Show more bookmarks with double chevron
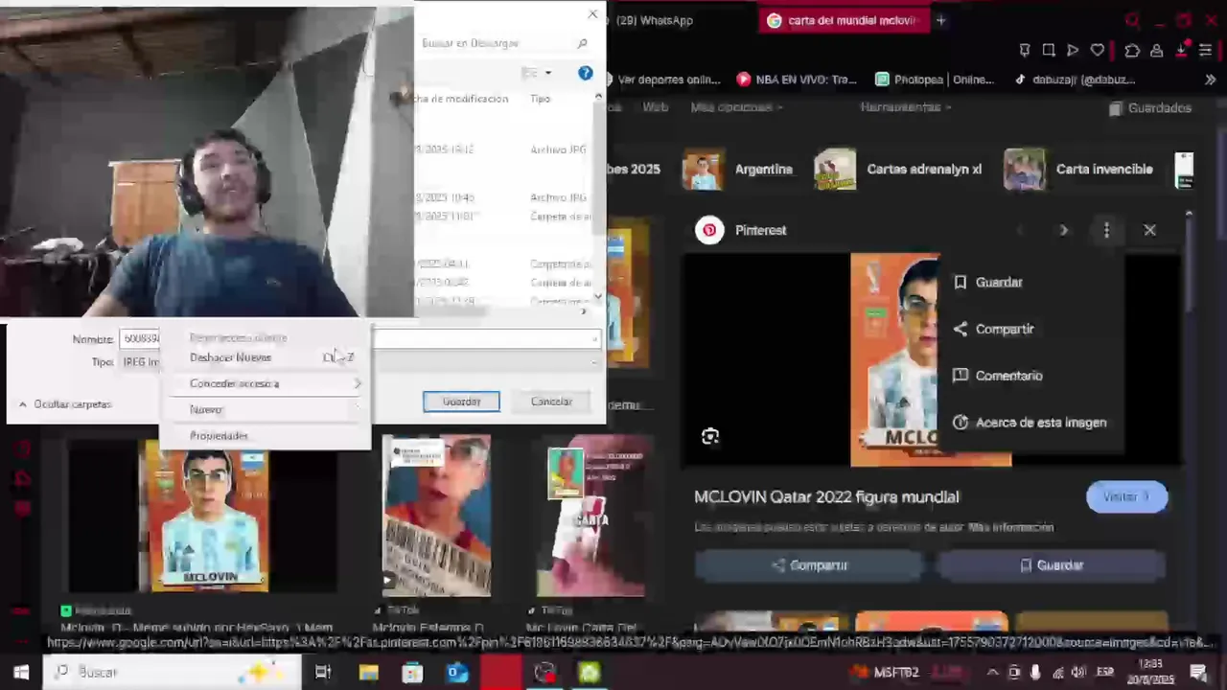Screen dimensions: 1227x690 click(x=1210, y=80)
